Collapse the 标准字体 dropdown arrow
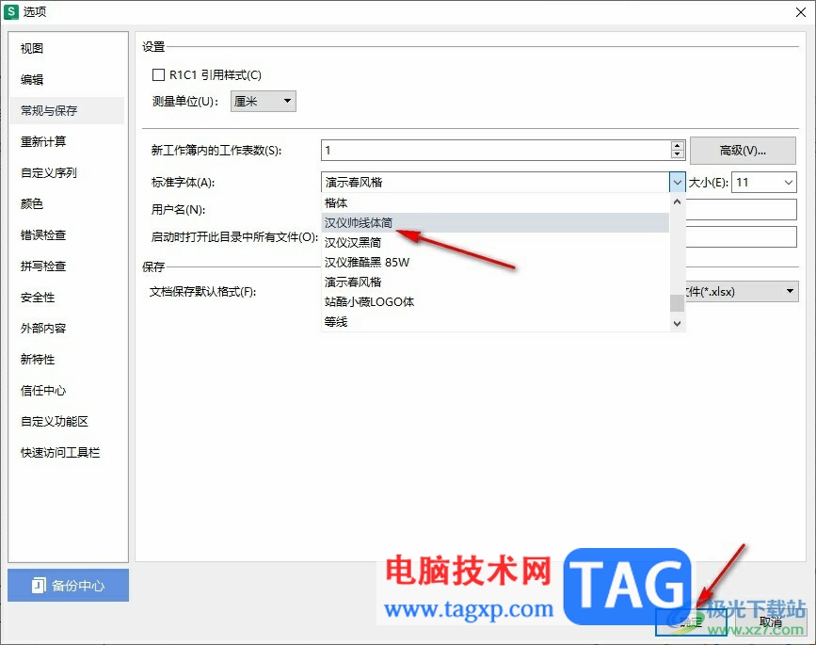Image resolution: width=816 pixels, height=645 pixels. [x=677, y=183]
